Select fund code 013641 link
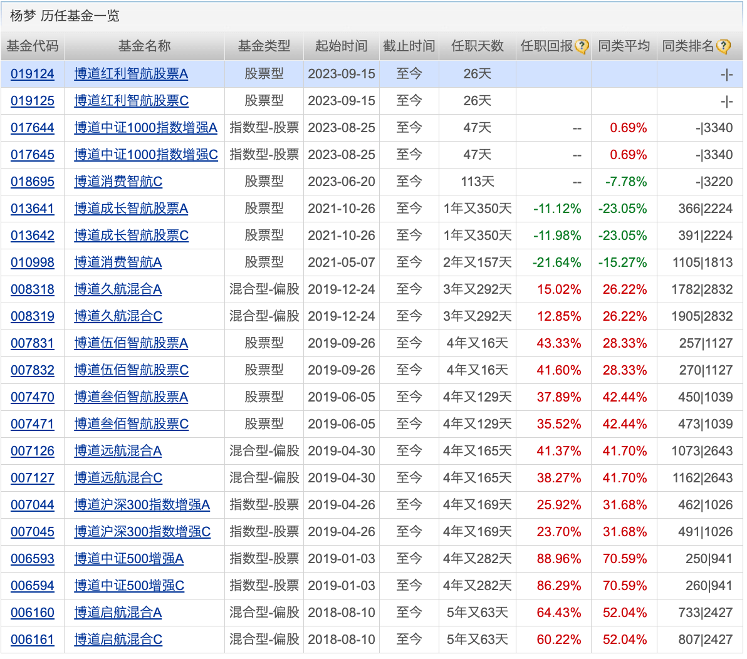 33,209
